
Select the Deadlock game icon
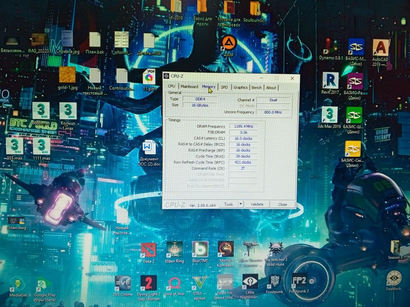393,281
